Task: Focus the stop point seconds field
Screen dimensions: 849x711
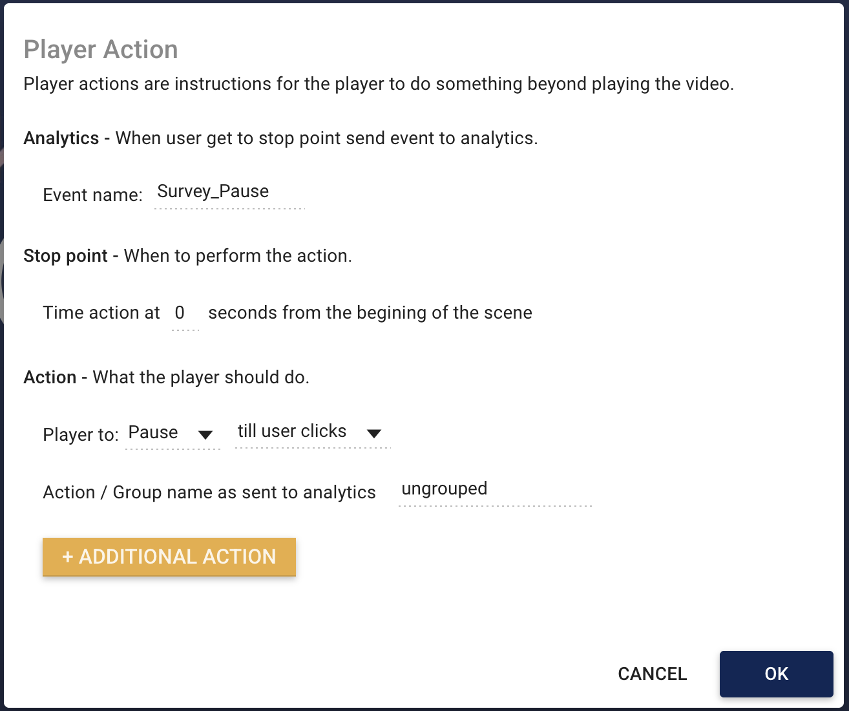Action: (185, 313)
